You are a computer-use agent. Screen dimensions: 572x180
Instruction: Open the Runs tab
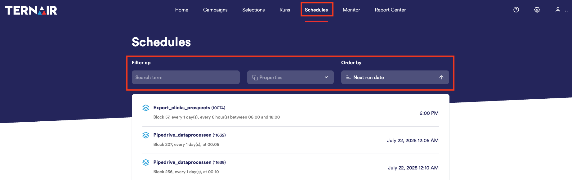click(x=285, y=10)
